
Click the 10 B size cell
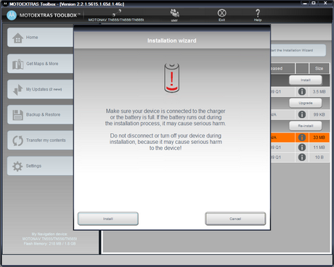(319, 157)
